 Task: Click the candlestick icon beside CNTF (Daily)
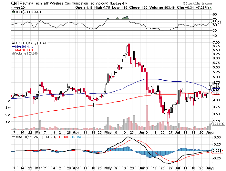tap(14, 43)
